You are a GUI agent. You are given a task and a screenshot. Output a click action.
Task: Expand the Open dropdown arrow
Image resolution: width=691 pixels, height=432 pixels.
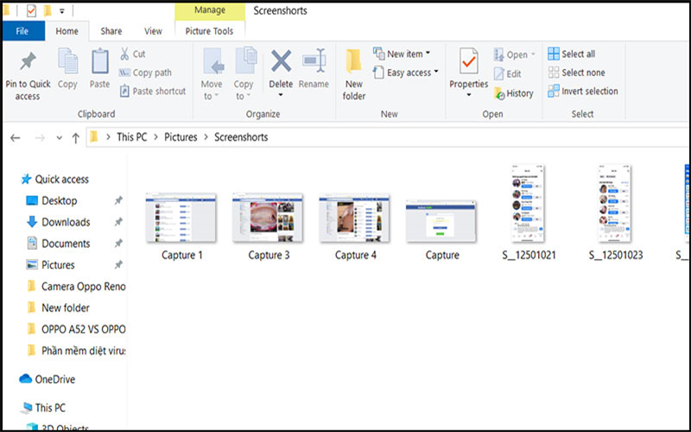[x=533, y=54]
